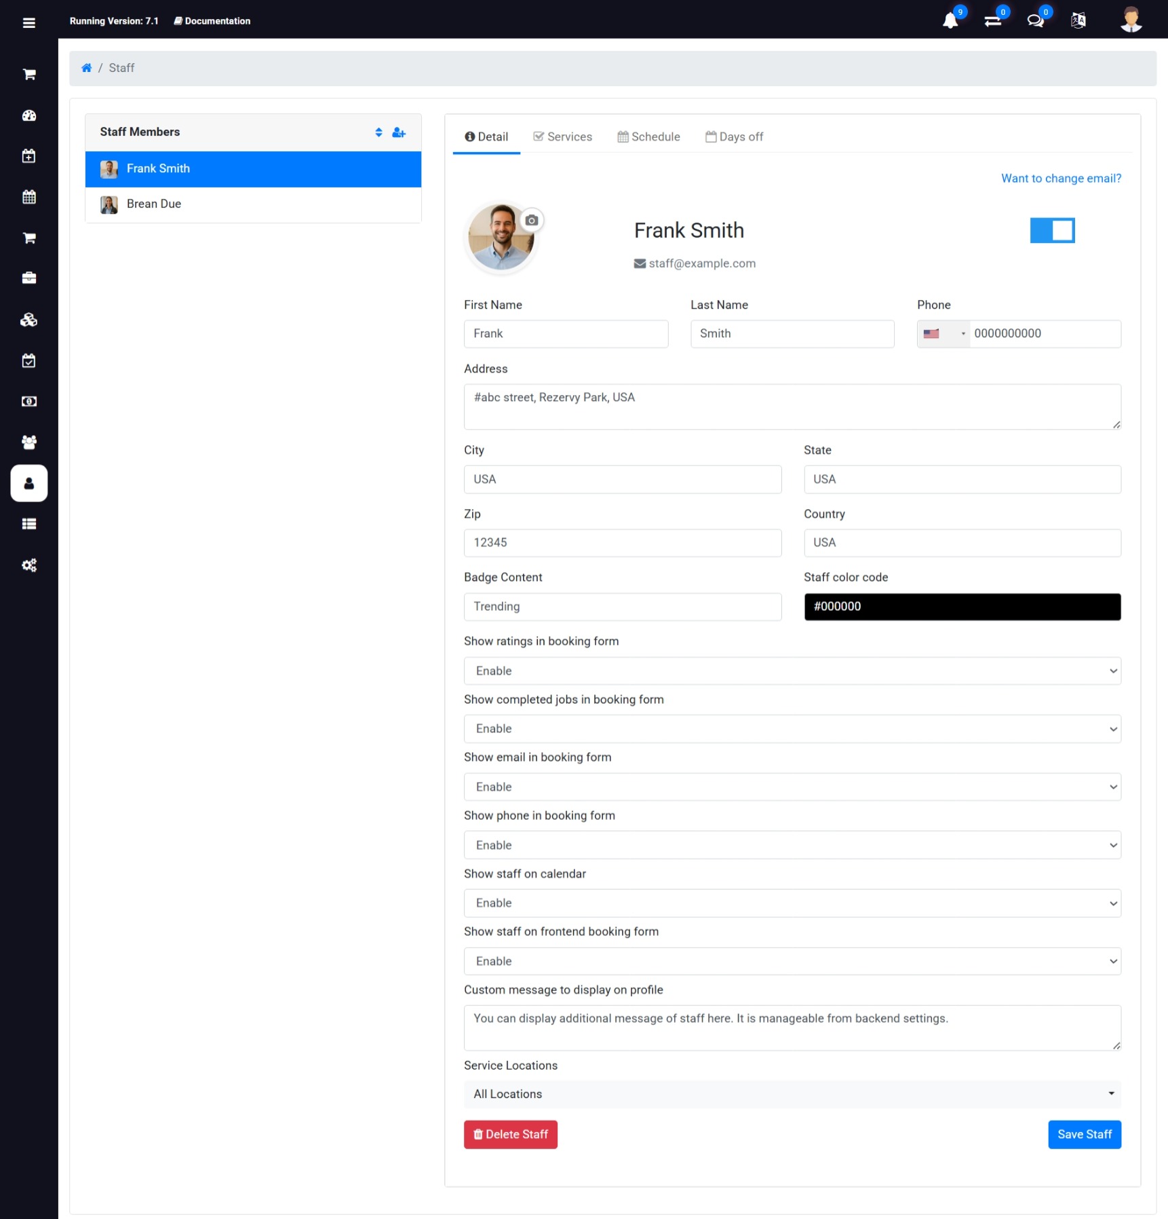1168x1219 pixels.
Task: Click the add staff member icon
Action: pyautogui.click(x=399, y=132)
